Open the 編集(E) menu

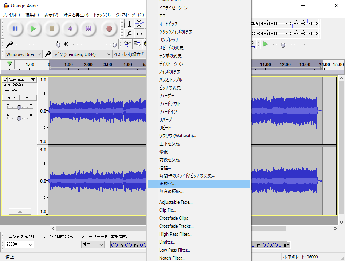coord(32,15)
